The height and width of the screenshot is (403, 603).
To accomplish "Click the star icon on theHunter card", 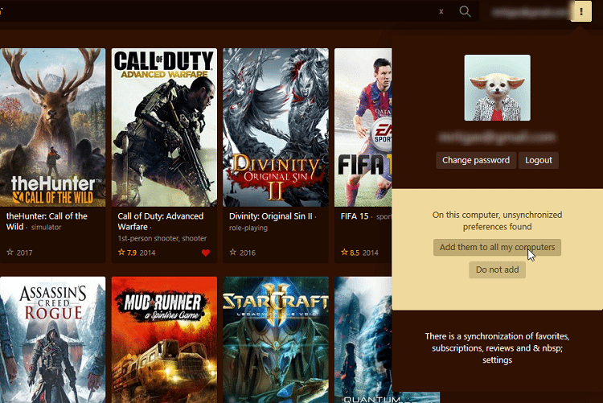I will click(10, 252).
